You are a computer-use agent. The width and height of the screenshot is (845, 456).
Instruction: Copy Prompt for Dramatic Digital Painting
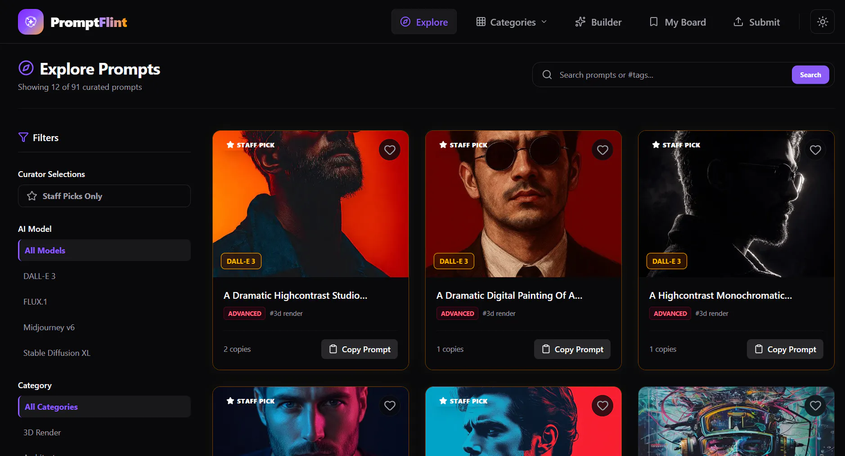[572, 349]
